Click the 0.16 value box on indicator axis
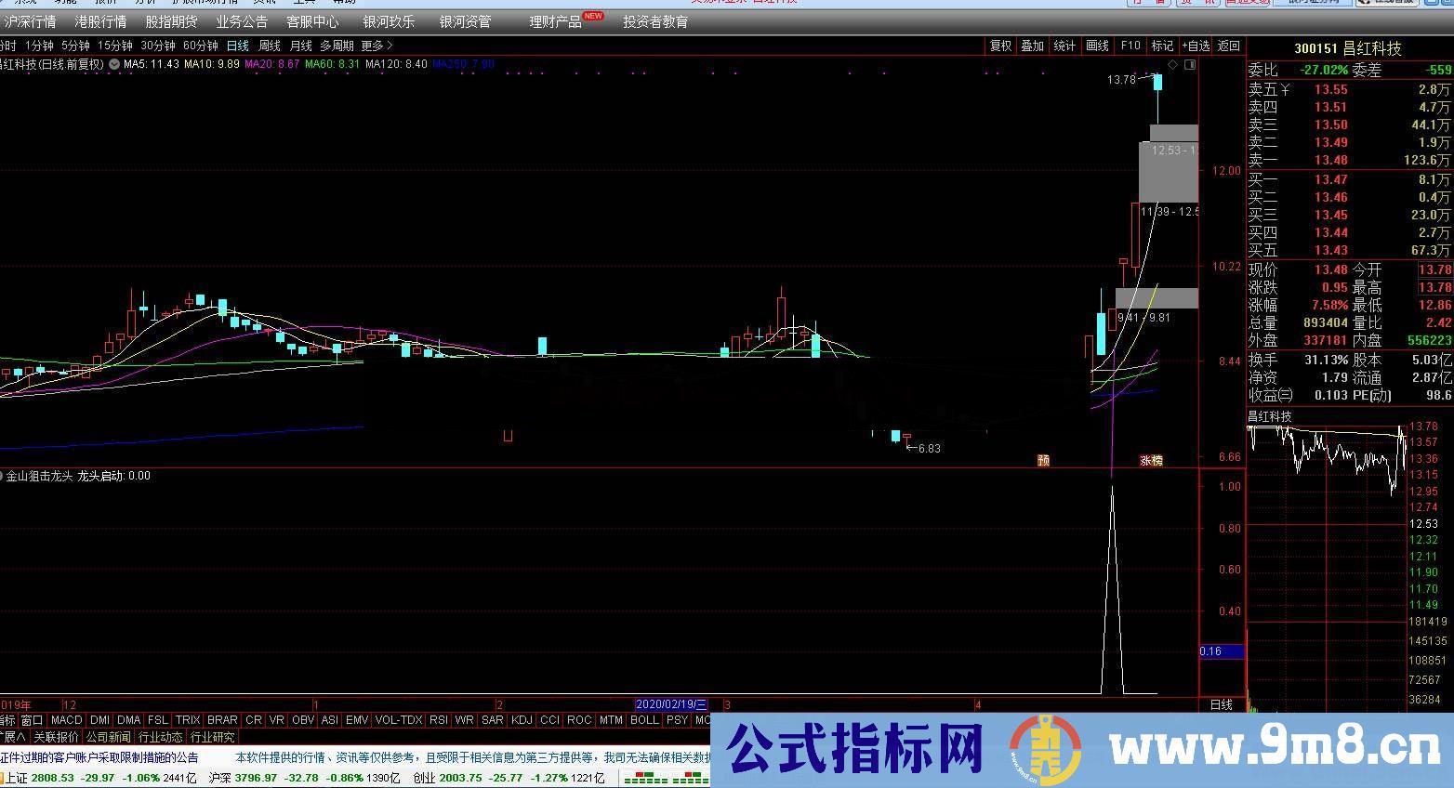 coord(1222,651)
